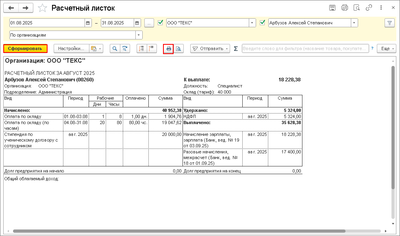
Task: Select the employee name Арбузов Алексей Степанович (00260)
Action: click(49, 80)
